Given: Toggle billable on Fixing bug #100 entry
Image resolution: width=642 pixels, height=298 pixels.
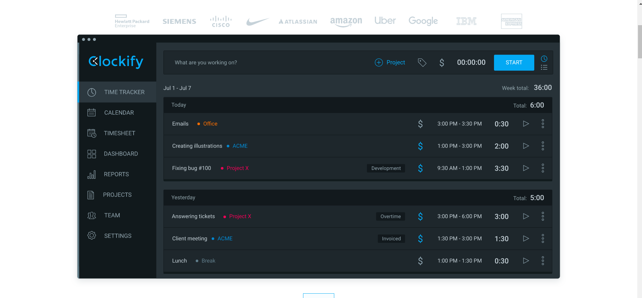Looking at the screenshot, I should click(420, 168).
